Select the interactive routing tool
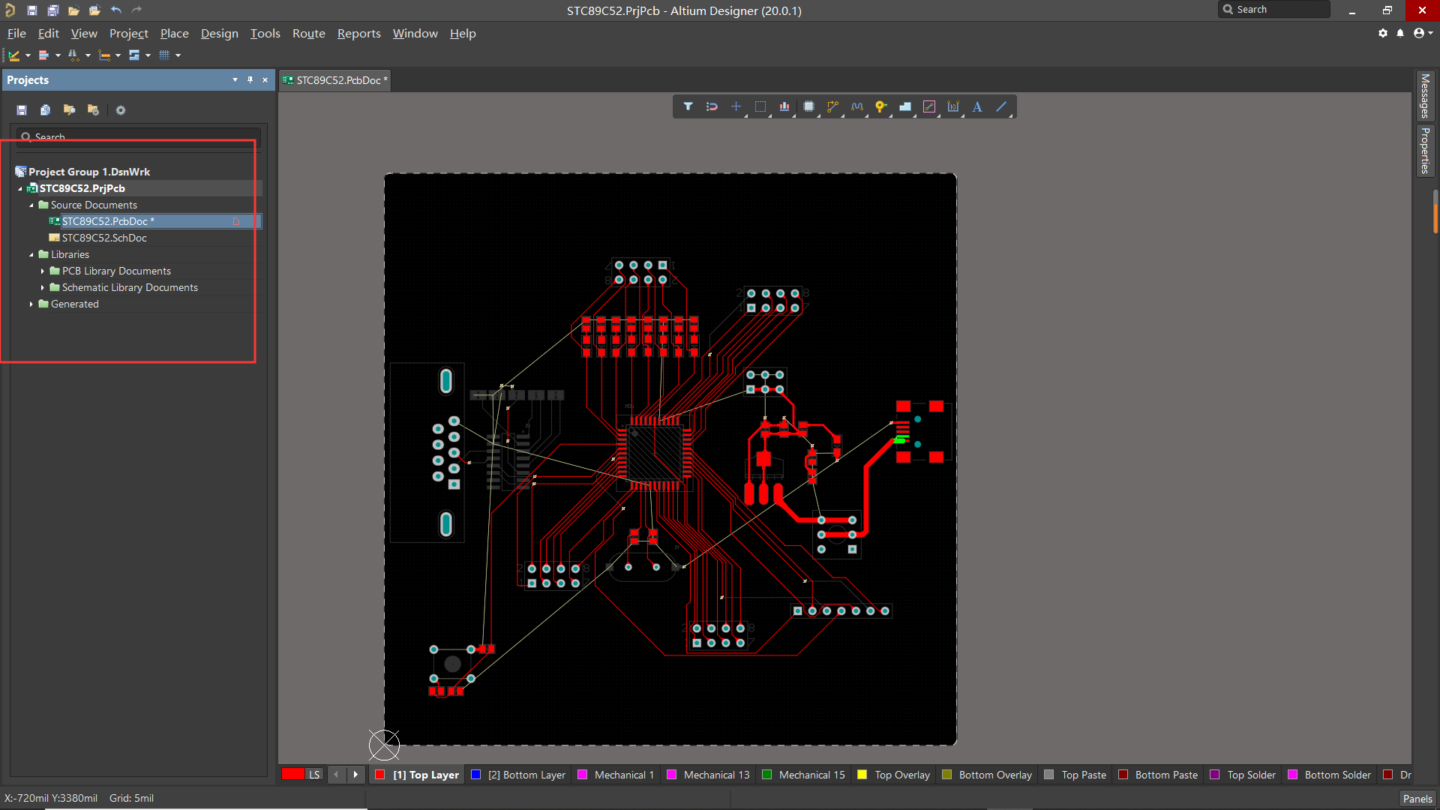Screen dimensions: 1440x810 832,106
